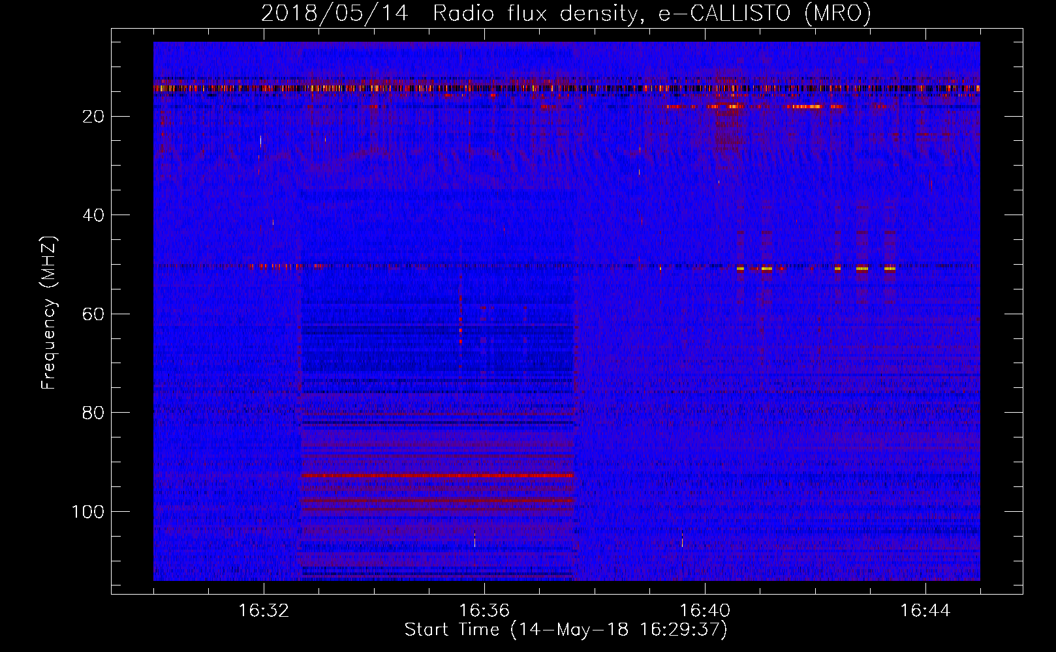Viewport: 1056px width, 652px height.
Task: Click the 16:44 time tick label
Action: pyautogui.click(x=925, y=611)
